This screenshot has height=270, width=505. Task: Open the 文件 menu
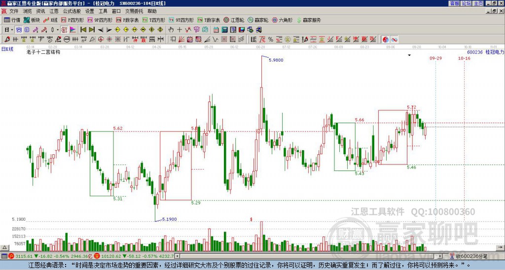(14, 11)
